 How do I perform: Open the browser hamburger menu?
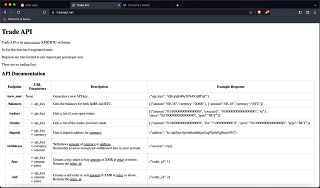[x=315, y=12]
